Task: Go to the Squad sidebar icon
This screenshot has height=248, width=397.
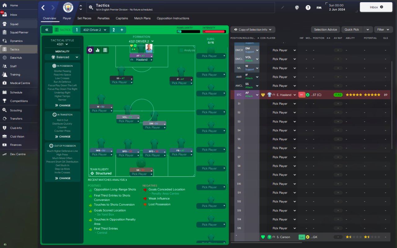Action: point(4,24)
